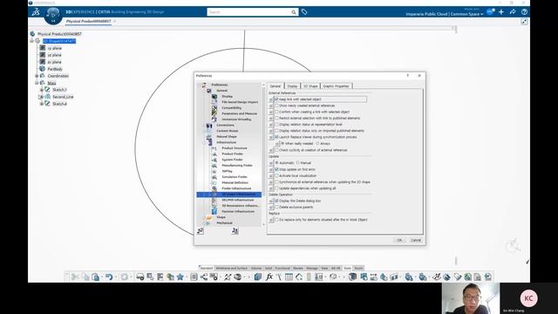Open the Wireframe and Surface tab

[232, 268]
